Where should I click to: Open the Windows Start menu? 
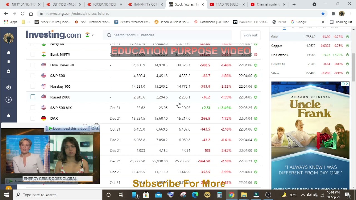(6, 195)
